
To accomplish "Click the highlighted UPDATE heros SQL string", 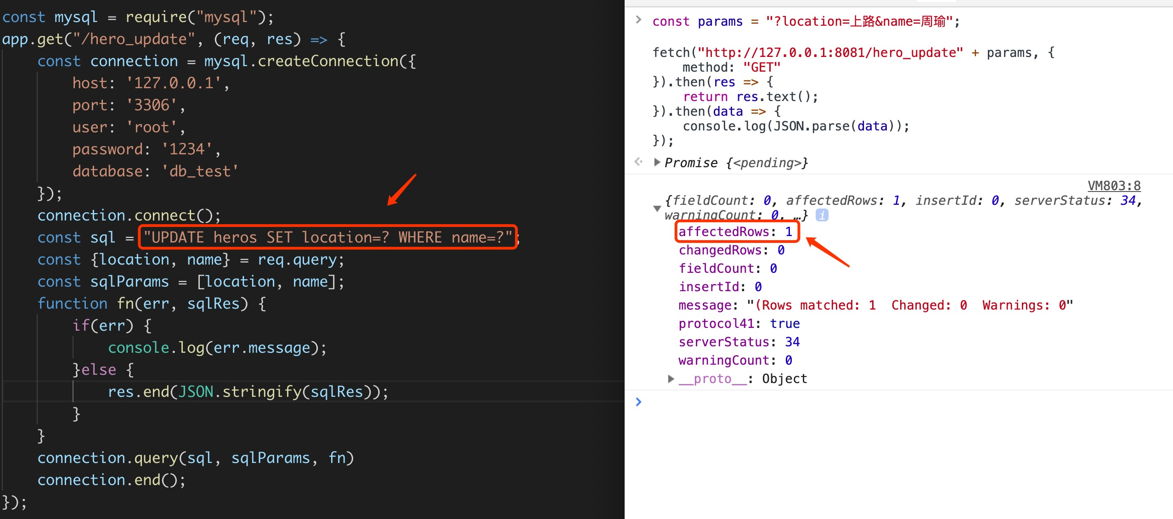I will point(327,237).
